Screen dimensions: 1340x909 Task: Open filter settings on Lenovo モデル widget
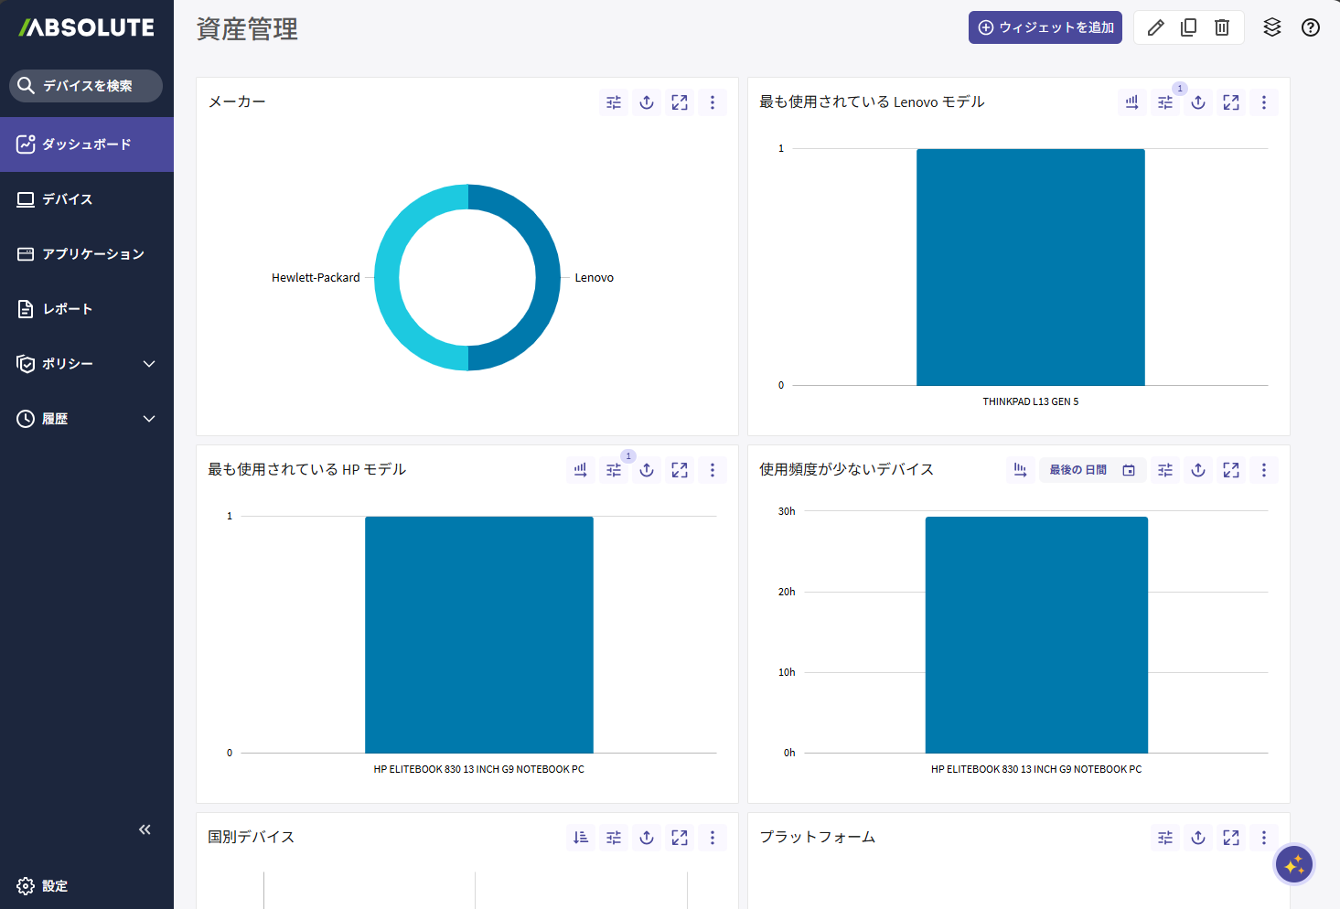point(1164,102)
